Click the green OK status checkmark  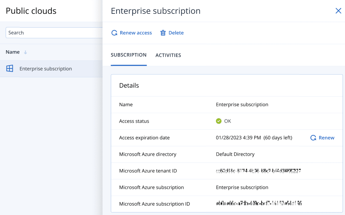pyautogui.click(x=219, y=121)
